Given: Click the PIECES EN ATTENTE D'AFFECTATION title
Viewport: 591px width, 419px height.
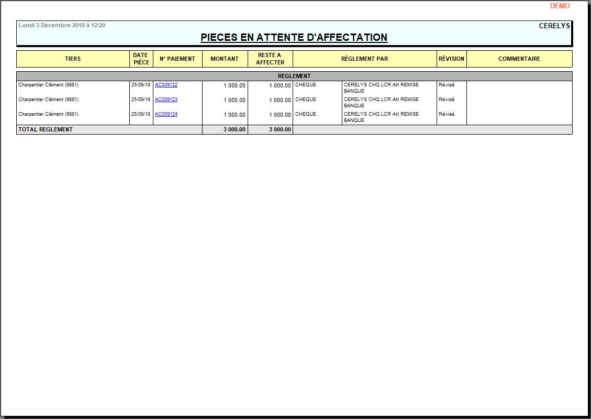Looking at the screenshot, I should point(294,38).
